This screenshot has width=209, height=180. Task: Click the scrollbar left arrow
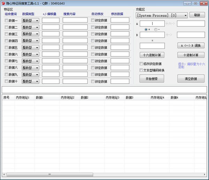[4, 174]
